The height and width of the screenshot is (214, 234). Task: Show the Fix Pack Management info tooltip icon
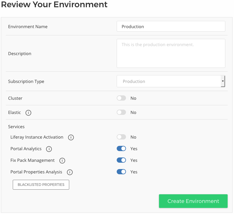click(x=62, y=161)
